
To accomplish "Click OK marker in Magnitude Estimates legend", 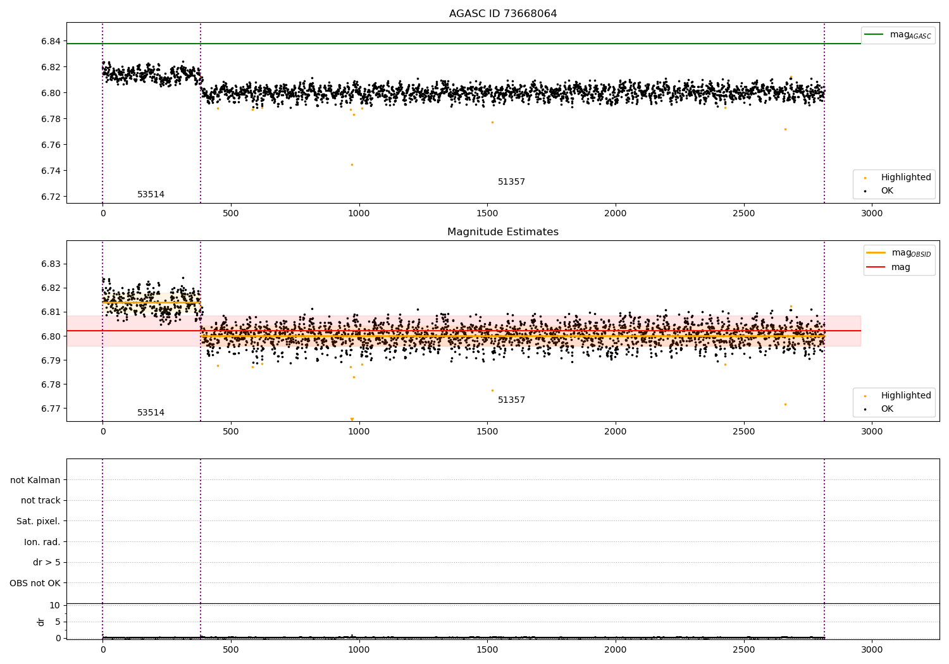I will pos(865,409).
